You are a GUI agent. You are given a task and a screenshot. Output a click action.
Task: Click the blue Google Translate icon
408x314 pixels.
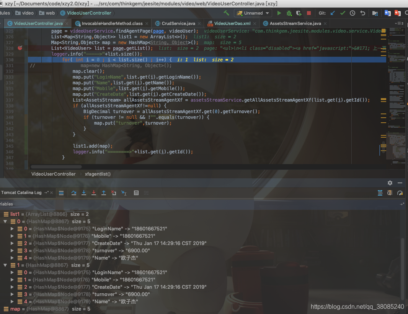pyautogui.click(x=387, y=13)
